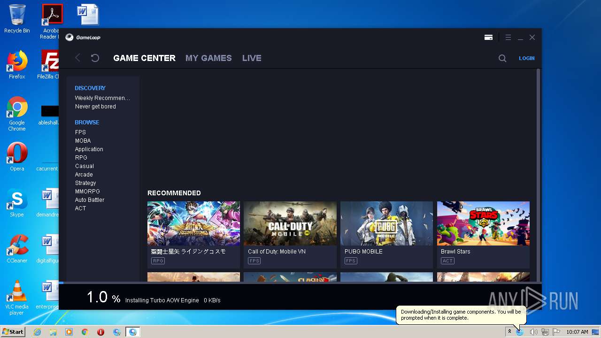Browse the Arcade category
Image resolution: width=601 pixels, height=338 pixels.
point(84,175)
